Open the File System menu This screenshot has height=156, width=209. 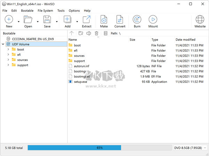pos(45,11)
